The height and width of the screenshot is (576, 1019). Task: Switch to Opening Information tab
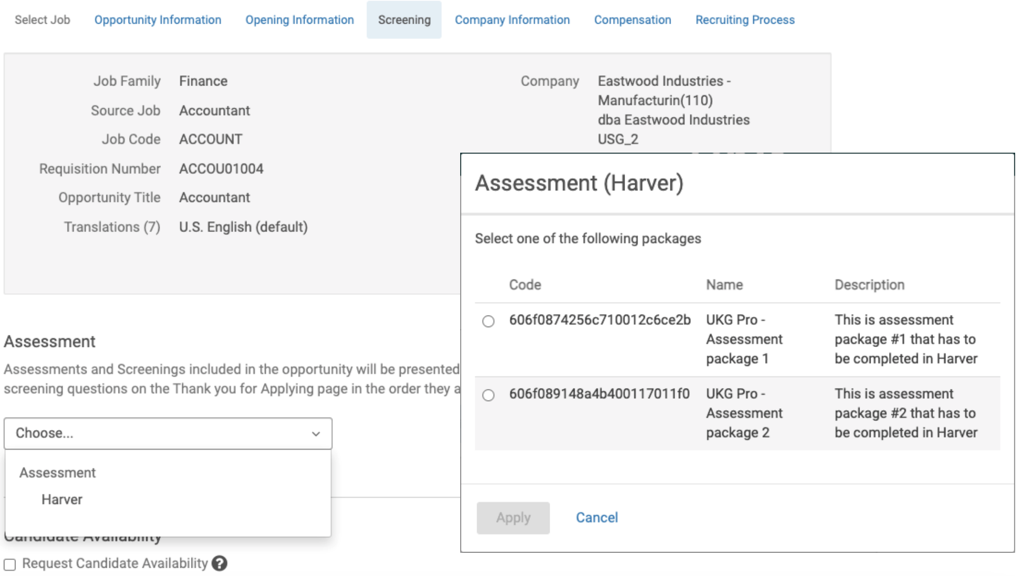[300, 20]
